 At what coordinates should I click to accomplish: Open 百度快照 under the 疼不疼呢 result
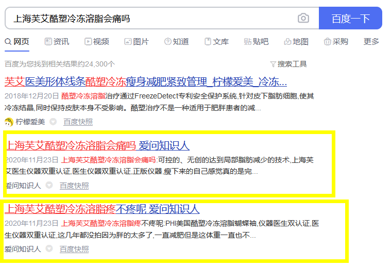[x=74, y=249]
